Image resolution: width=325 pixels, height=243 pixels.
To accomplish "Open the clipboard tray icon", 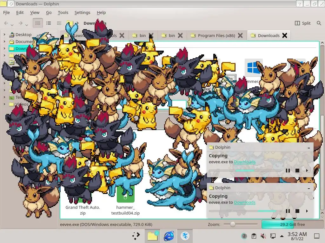I will (x=254, y=236).
